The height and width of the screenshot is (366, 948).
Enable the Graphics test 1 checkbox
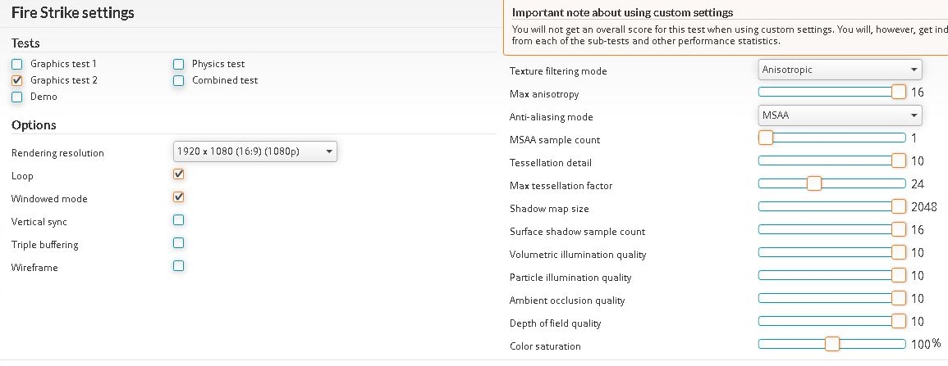(17, 64)
